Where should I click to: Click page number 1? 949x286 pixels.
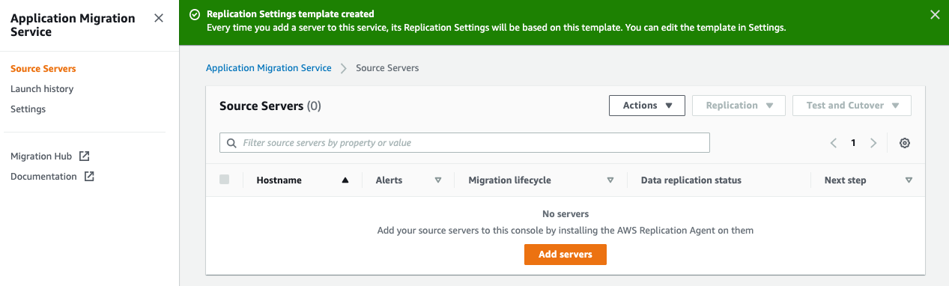click(x=853, y=143)
